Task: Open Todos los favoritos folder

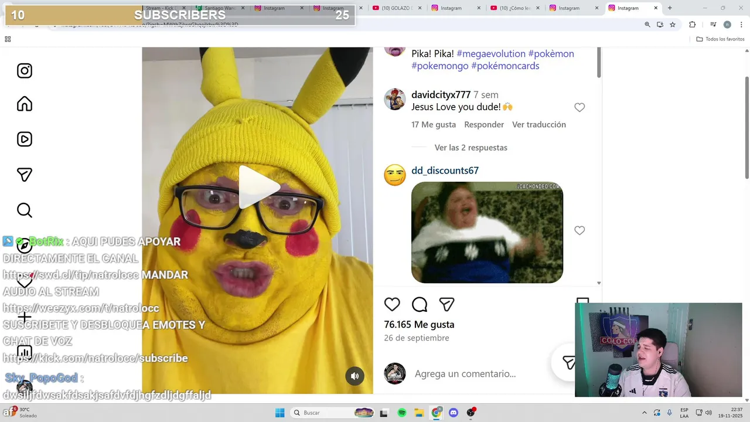Action: click(x=720, y=39)
